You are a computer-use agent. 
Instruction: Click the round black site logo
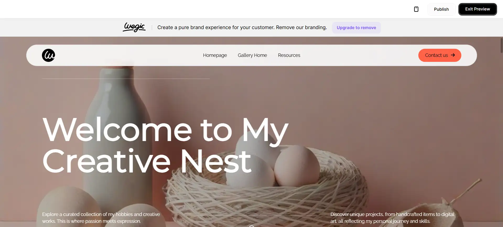[48, 55]
